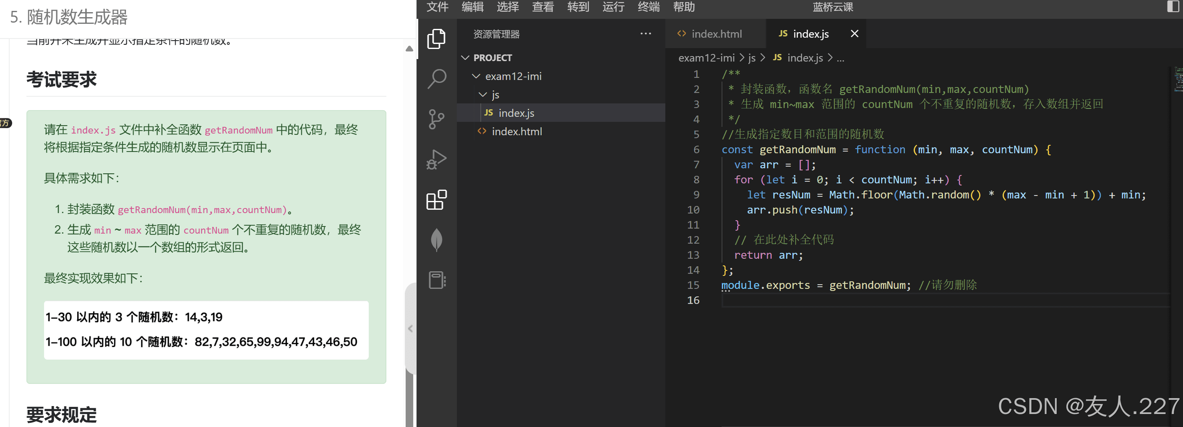Open the 终端 menu
This screenshot has width=1183, height=427.
click(x=648, y=7)
